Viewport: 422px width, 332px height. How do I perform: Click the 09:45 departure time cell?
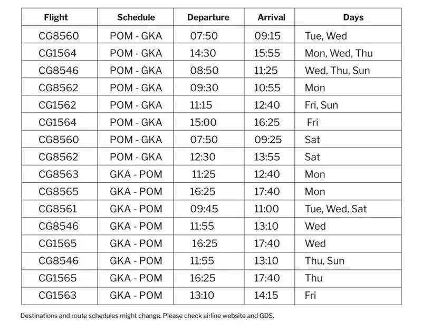(x=204, y=209)
